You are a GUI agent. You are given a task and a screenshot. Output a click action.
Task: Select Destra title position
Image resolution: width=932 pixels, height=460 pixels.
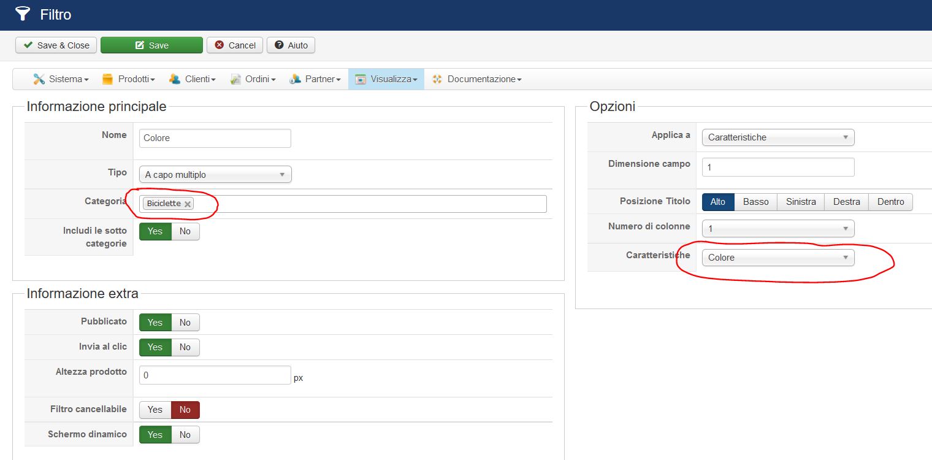(847, 202)
